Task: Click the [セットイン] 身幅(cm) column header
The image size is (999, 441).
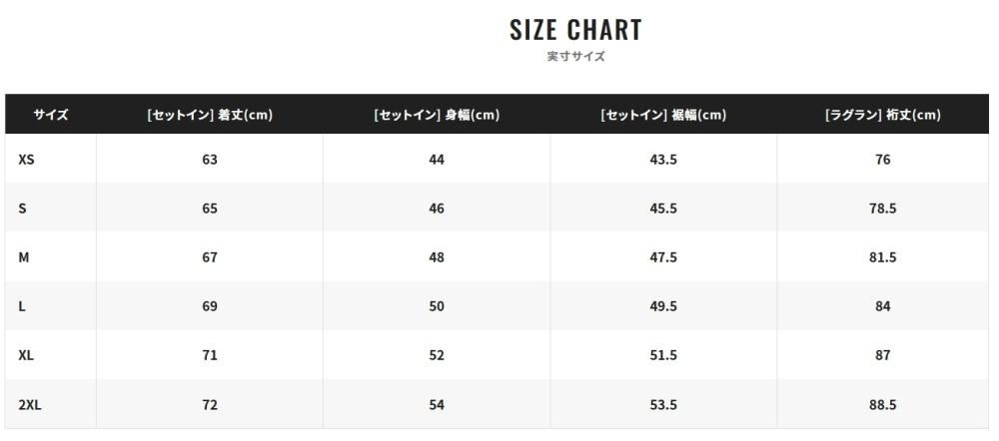Action: [x=437, y=115]
